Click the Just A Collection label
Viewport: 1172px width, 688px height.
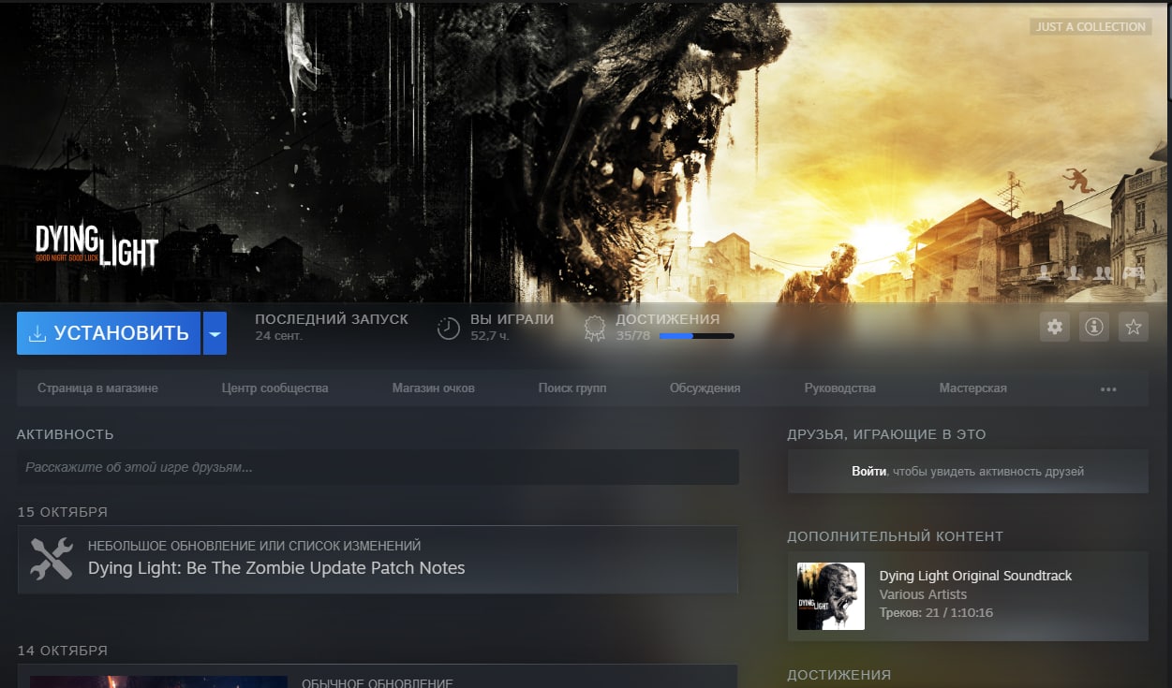(x=1090, y=26)
